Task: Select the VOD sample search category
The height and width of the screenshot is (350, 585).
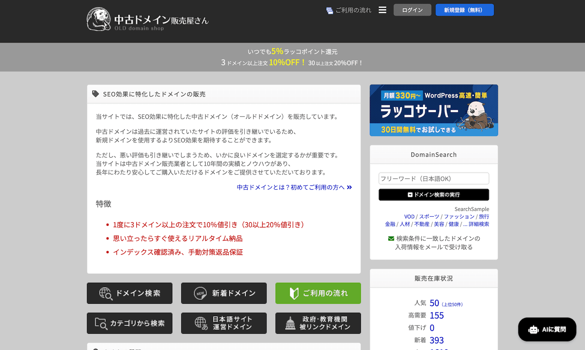Action: coord(409,216)
